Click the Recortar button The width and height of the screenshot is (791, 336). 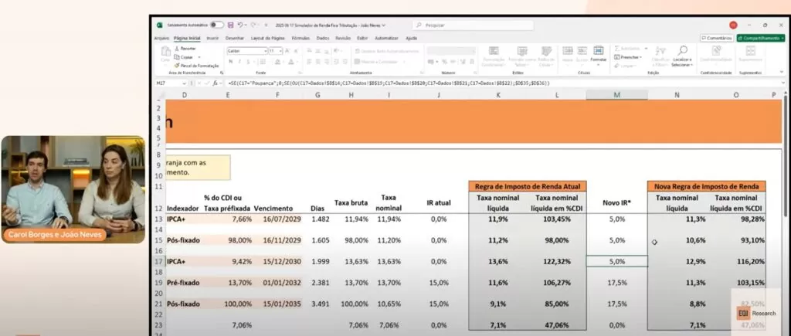[x=185, y=49]
